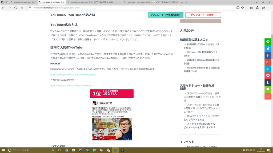Download the Mac version

[203, 15]
